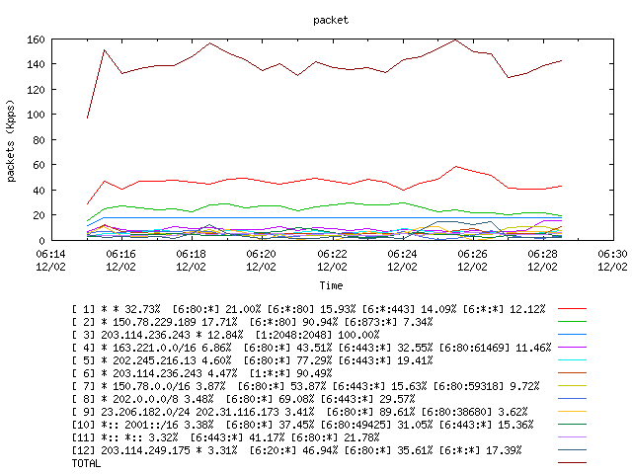Screen dimensions: 632x474
Task: Click the 'Time' x-axis label
Action: pyautogui.click(x=331, y=285)
